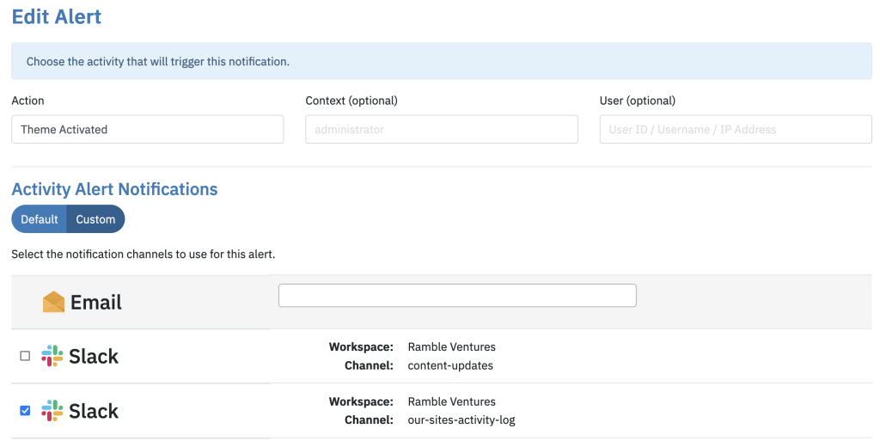Click the content-updates channel name
This screenshot has height=441, width=880.
[x=450, y=366]
